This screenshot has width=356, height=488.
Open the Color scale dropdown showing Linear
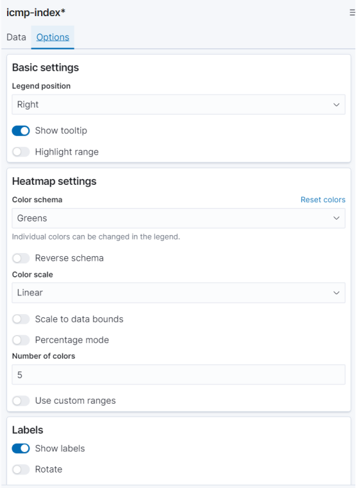point(178,293)
